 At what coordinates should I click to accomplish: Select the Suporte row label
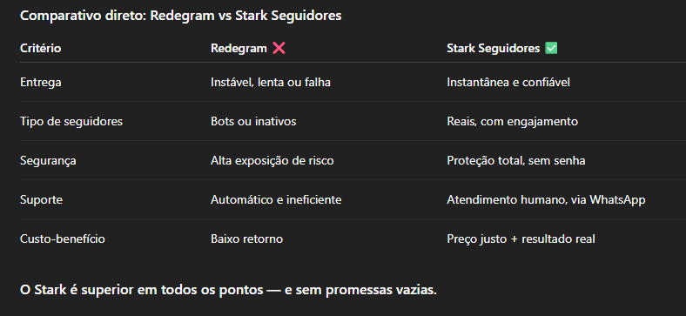coord(41,200)
